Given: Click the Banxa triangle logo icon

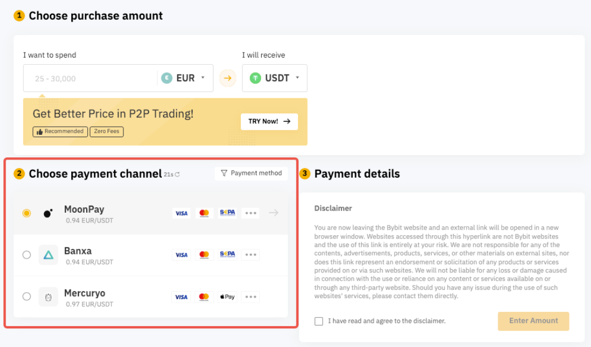Looking at the screenshot, I should pyautogui.click(x=48, y=255).
